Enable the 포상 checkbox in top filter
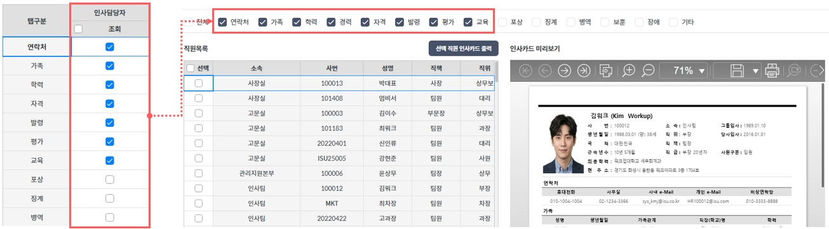 [502, 22]
